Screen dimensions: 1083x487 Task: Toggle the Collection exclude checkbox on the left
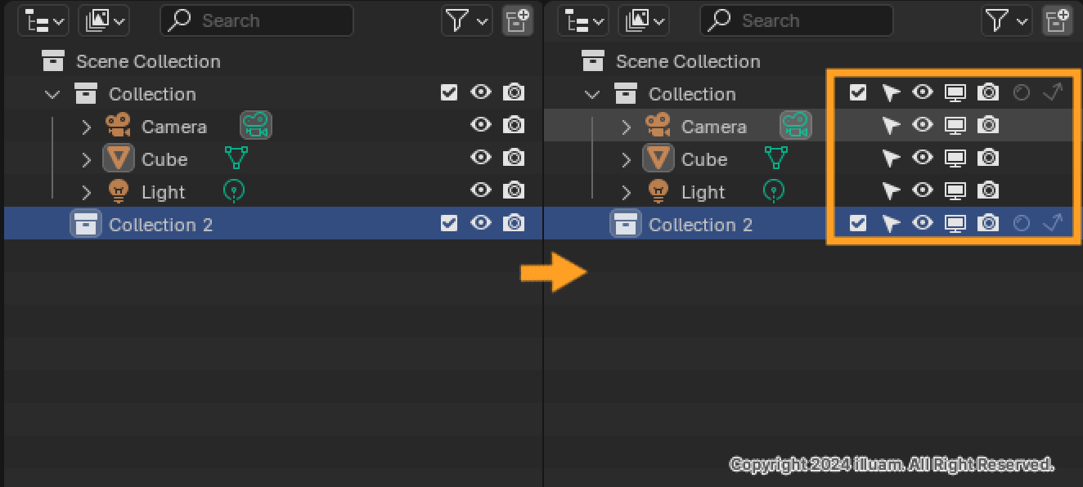tap(448, 92)
